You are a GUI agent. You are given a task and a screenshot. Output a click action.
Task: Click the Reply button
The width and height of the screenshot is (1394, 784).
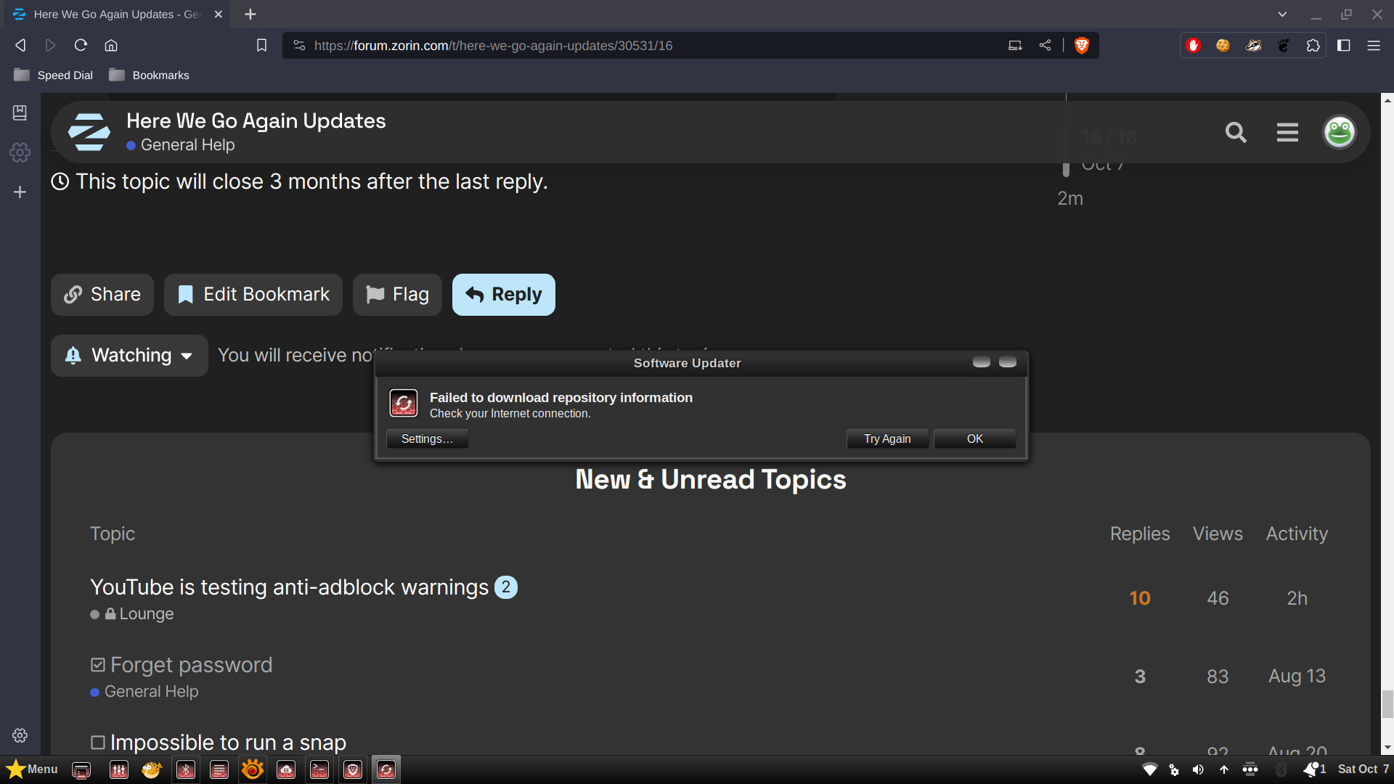[504, 294]
